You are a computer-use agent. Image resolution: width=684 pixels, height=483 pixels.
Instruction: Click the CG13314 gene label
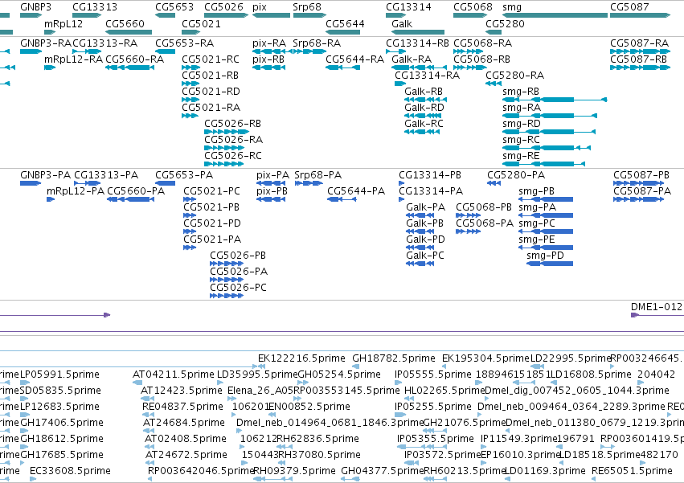(408, 7)
